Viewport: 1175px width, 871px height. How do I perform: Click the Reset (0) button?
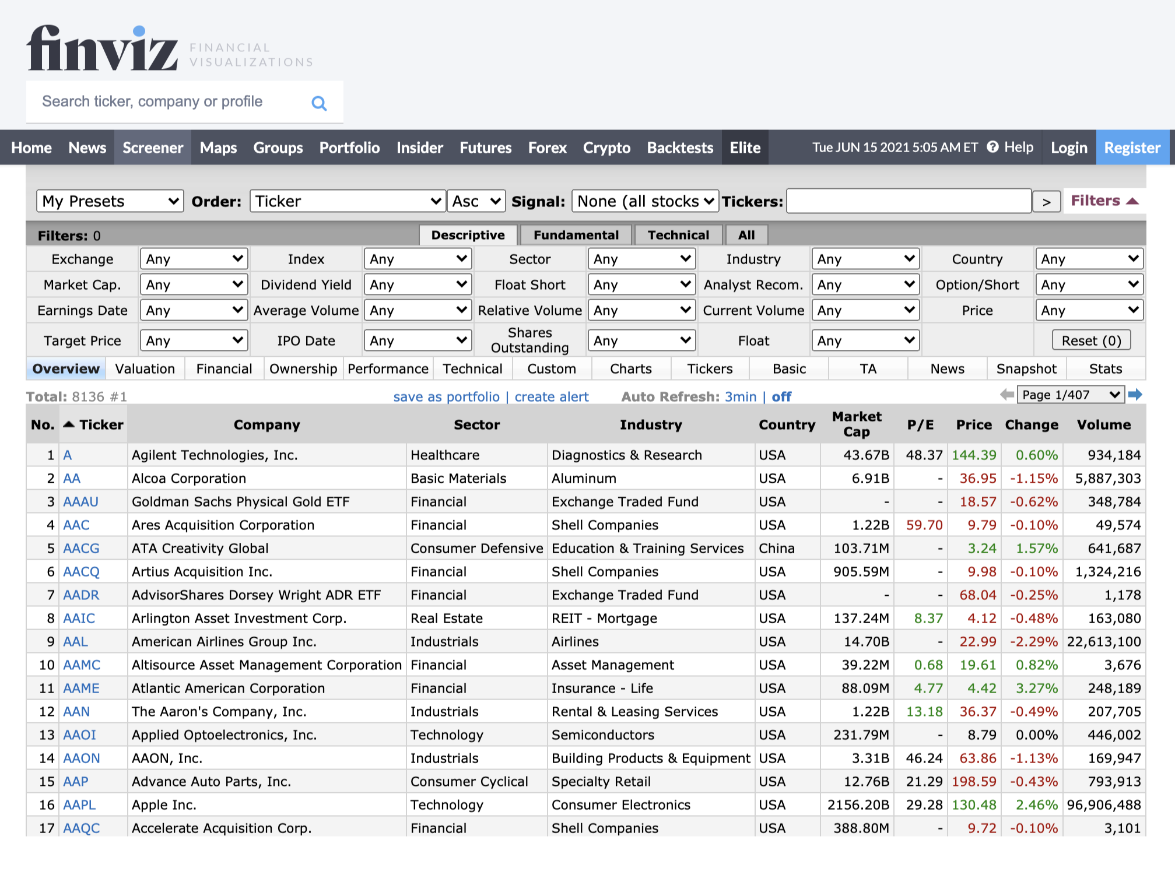coord(1091,340)
